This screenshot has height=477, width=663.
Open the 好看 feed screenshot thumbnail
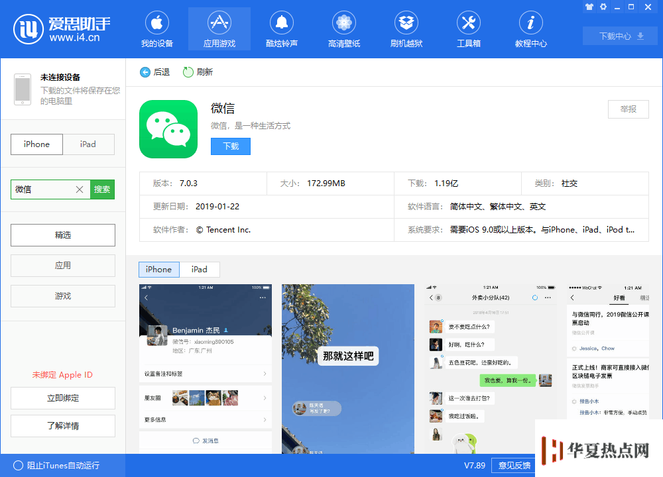tap(608, 352)
